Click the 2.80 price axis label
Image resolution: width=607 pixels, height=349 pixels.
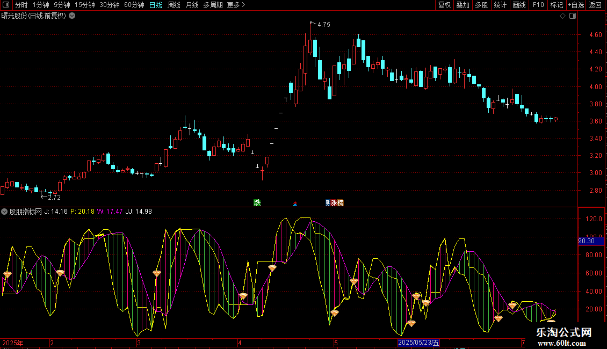pos(595,191)
